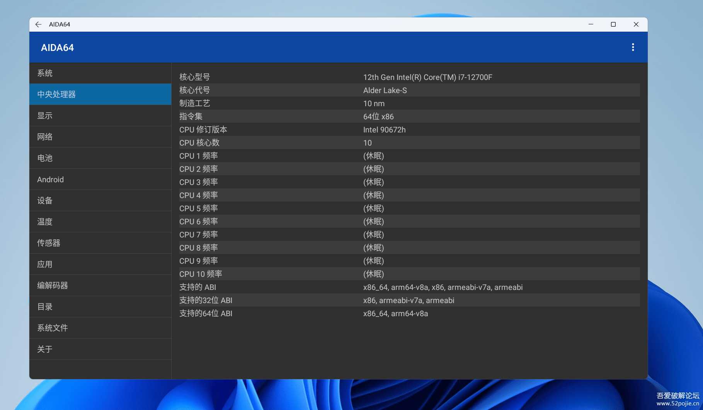This screenshot has width=703, height=410.
Task: View 电池 (Battery) information
Action: tap(44, 158)
